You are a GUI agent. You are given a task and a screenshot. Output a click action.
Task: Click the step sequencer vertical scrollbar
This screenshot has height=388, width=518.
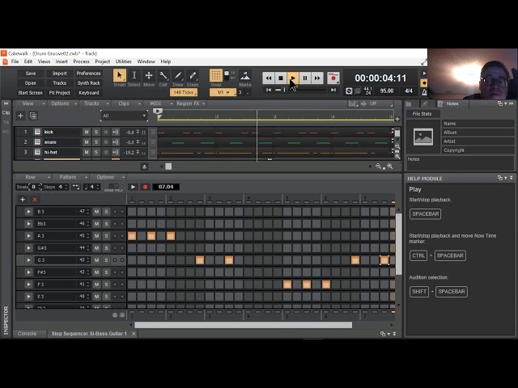[399, 243]
